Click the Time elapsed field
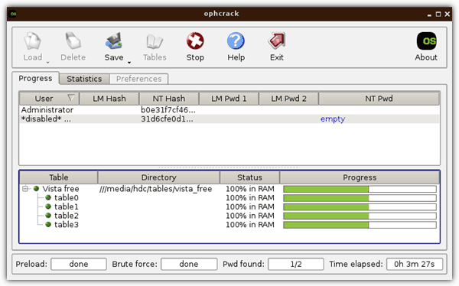459x286 pixels. tap(415, 264)
